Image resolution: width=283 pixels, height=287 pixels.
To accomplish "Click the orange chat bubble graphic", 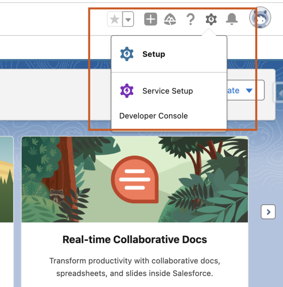I will point(135,180).
